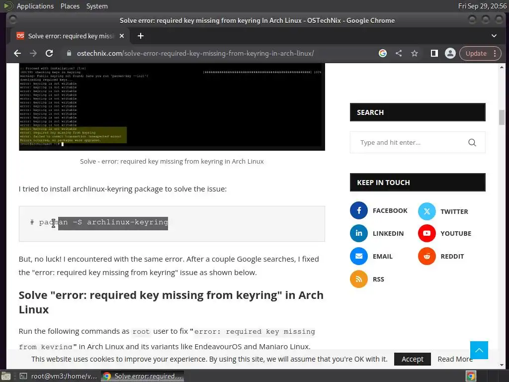Viewport: 509px width, 382px height.
Task: Submit search with magnifier icon
Action: pyautogui.click(x=472, y=142)
